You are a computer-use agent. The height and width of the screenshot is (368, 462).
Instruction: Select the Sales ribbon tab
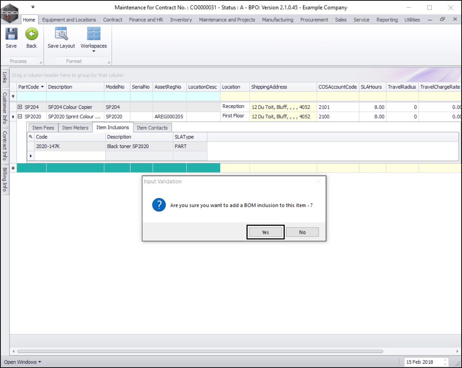[x=341, y=20]
